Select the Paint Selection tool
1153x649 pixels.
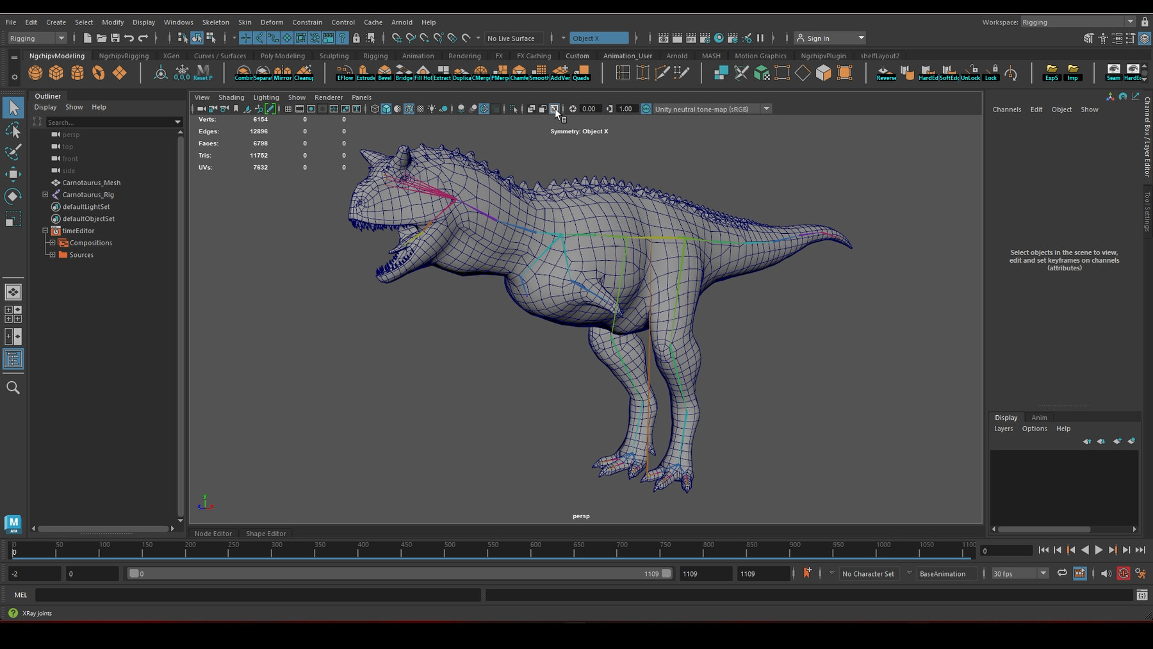click(13, 152)
